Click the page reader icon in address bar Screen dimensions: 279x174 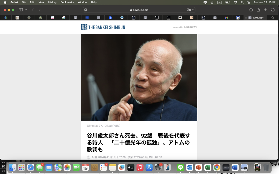click(86, 10)
